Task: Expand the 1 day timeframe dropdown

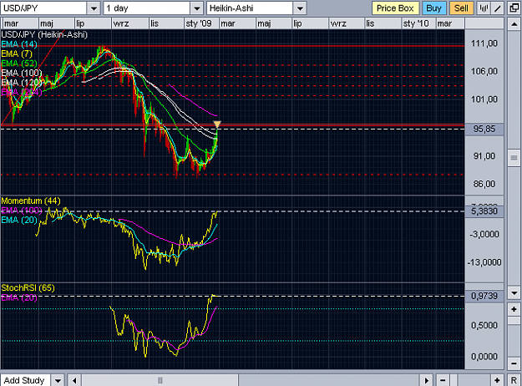Action: pos(197,8)
